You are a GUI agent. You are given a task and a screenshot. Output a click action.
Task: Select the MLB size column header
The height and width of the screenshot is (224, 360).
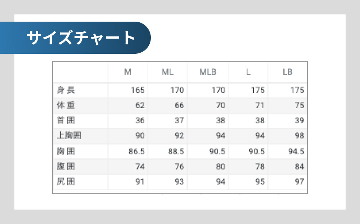coord(208,72)
